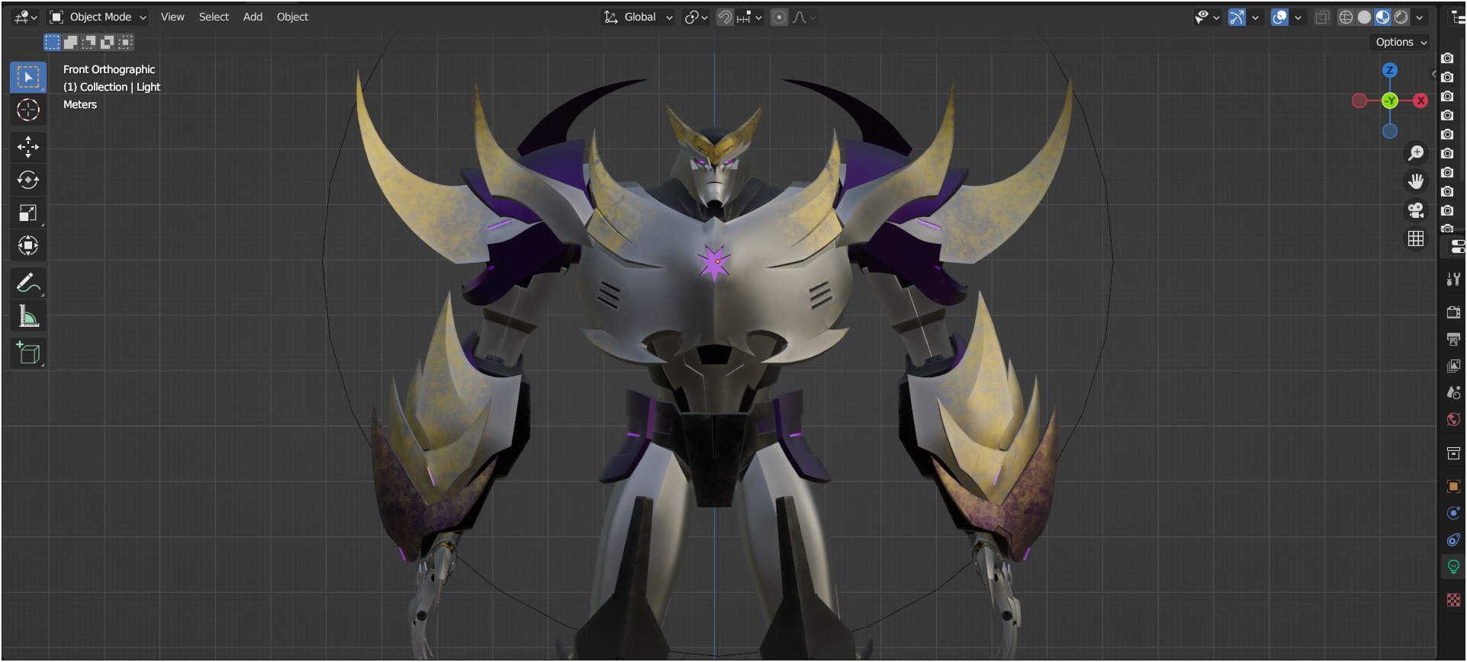
Task: Select the Select Box tool
Action: (x=28, y=77)
